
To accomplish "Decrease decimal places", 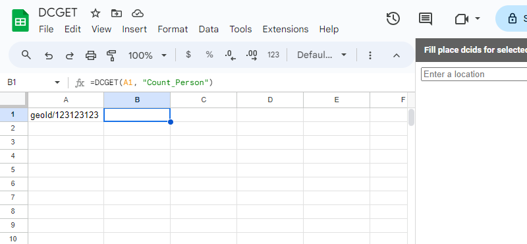I will pyautogui.click(x=230, y=55).
